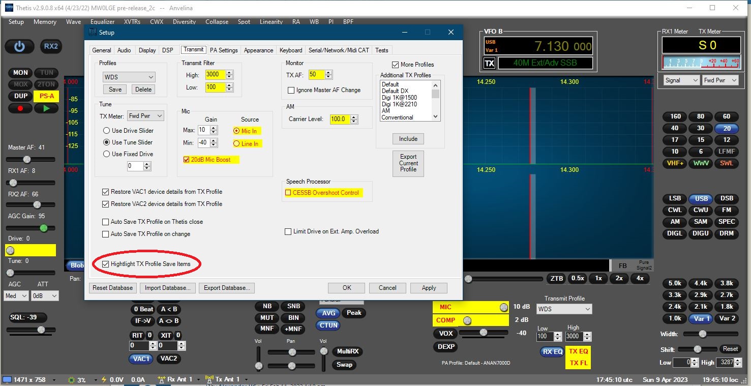Open the WDS Profiles dropdown in Setup
This screenshot has height=386, width=751.
click(129, 77)
